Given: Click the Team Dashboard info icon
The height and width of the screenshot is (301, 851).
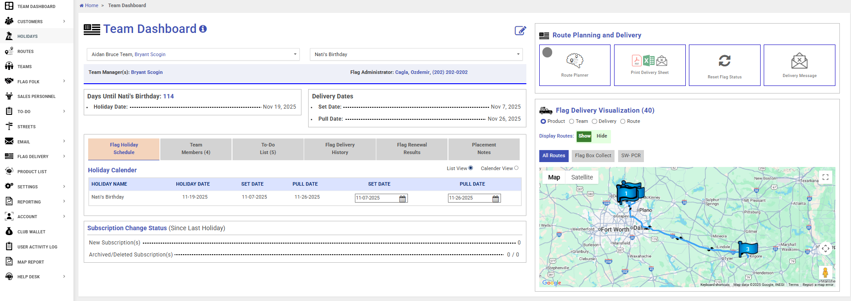Looking at the screenshot, I should (x=203, y=29).
